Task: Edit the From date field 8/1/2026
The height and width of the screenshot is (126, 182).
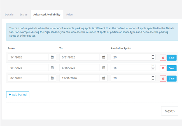Action: (28, 78)
